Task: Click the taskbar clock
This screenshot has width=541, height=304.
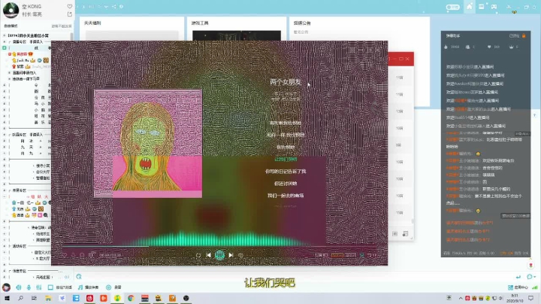Action: (515, 298)
